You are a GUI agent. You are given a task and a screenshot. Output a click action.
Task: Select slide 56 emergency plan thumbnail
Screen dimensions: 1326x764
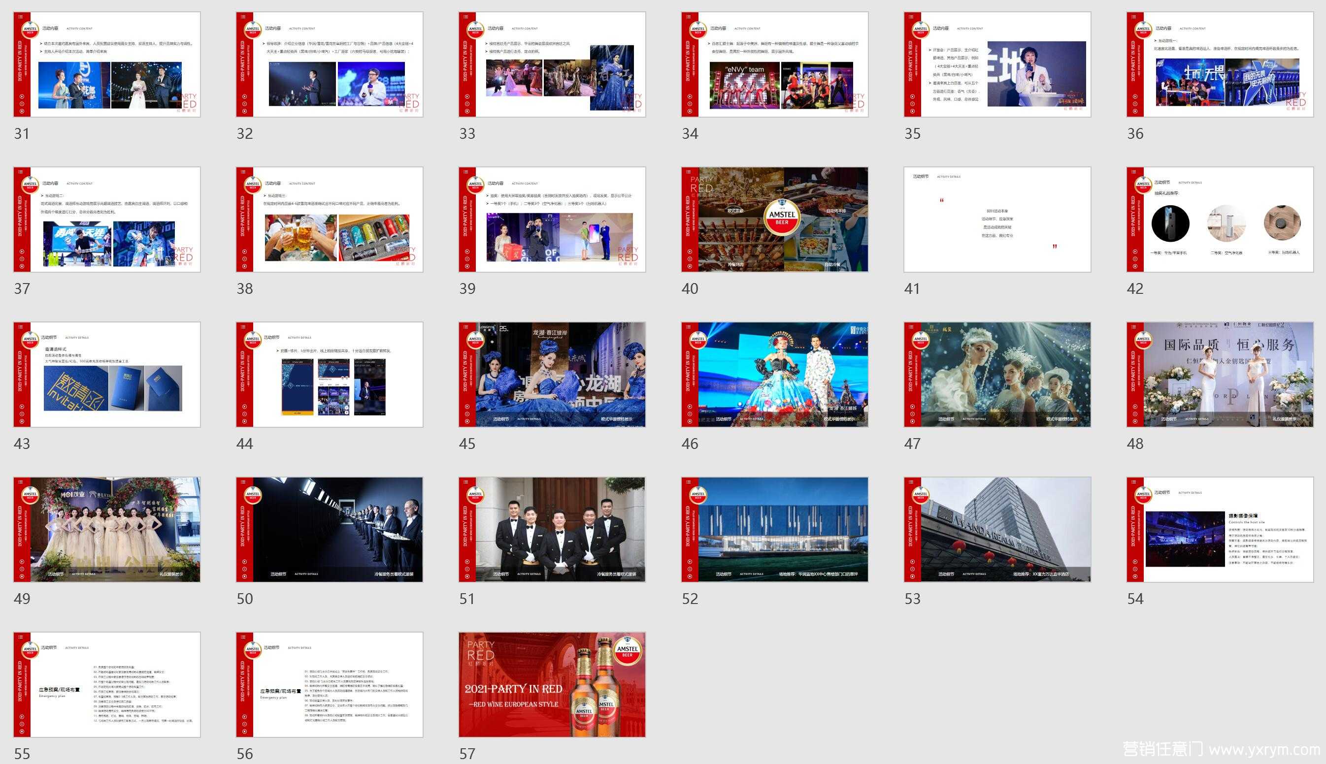click(x=330, y=685)
